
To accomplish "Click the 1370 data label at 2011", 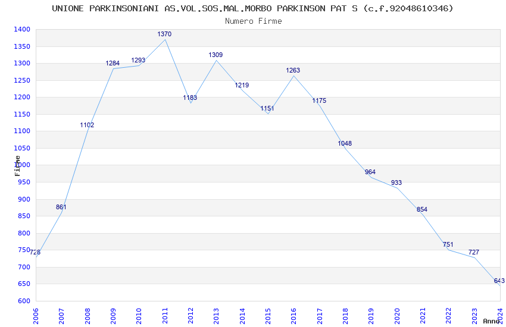I will [x=164, y=34].
